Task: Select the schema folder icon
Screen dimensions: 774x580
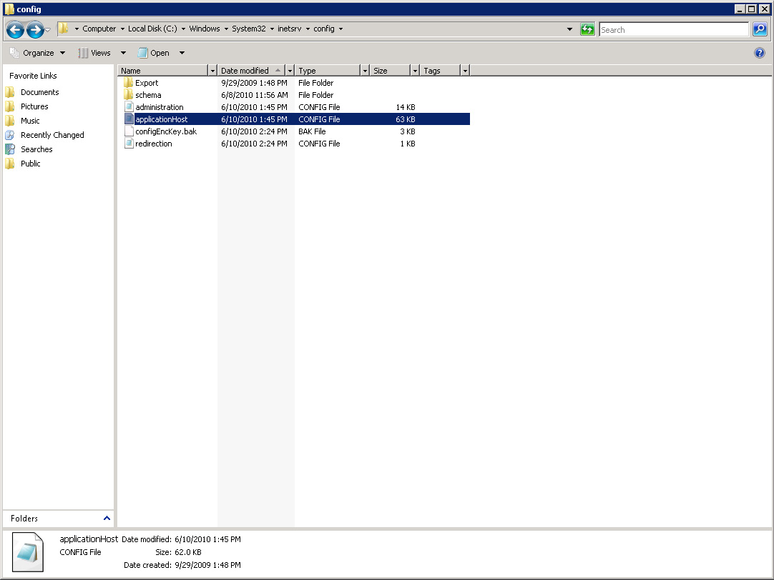Action: click(128, 94)
